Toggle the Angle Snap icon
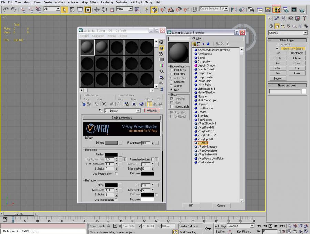The height and width of the screenshot is (234, 310). (171, 10)
